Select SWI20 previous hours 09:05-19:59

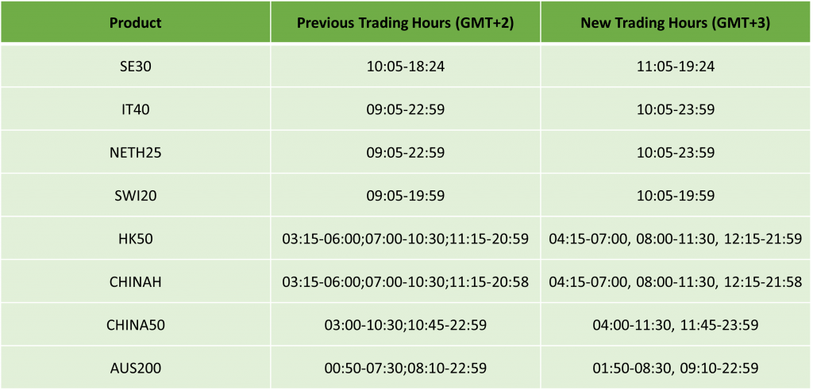point(405,196)
